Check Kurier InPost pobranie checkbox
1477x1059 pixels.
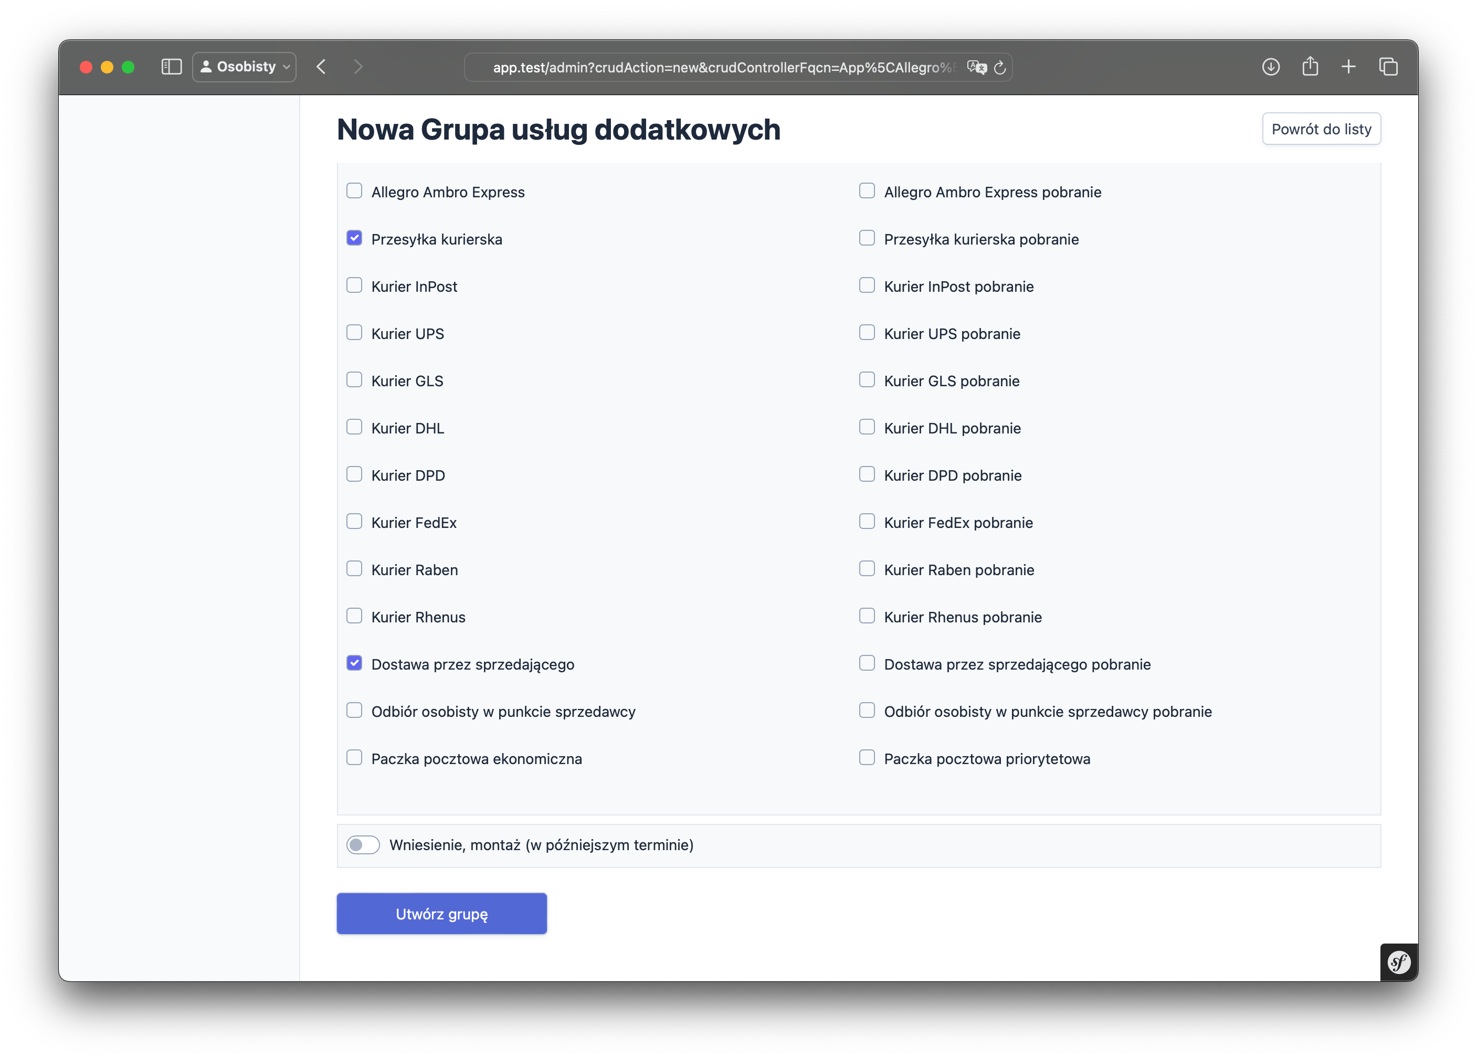pos(867,285)
